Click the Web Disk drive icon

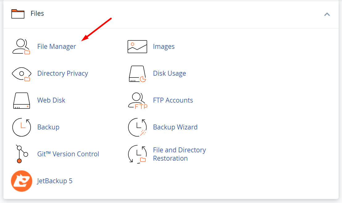tap(21, 100)
